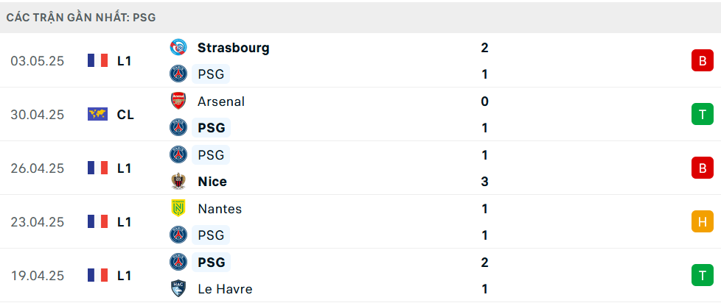Click orange H badge for Nantes match
The image size is (721, 303).
pos(702,221)
